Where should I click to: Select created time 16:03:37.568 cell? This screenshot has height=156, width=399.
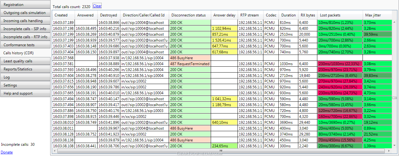tap(64, 58)
